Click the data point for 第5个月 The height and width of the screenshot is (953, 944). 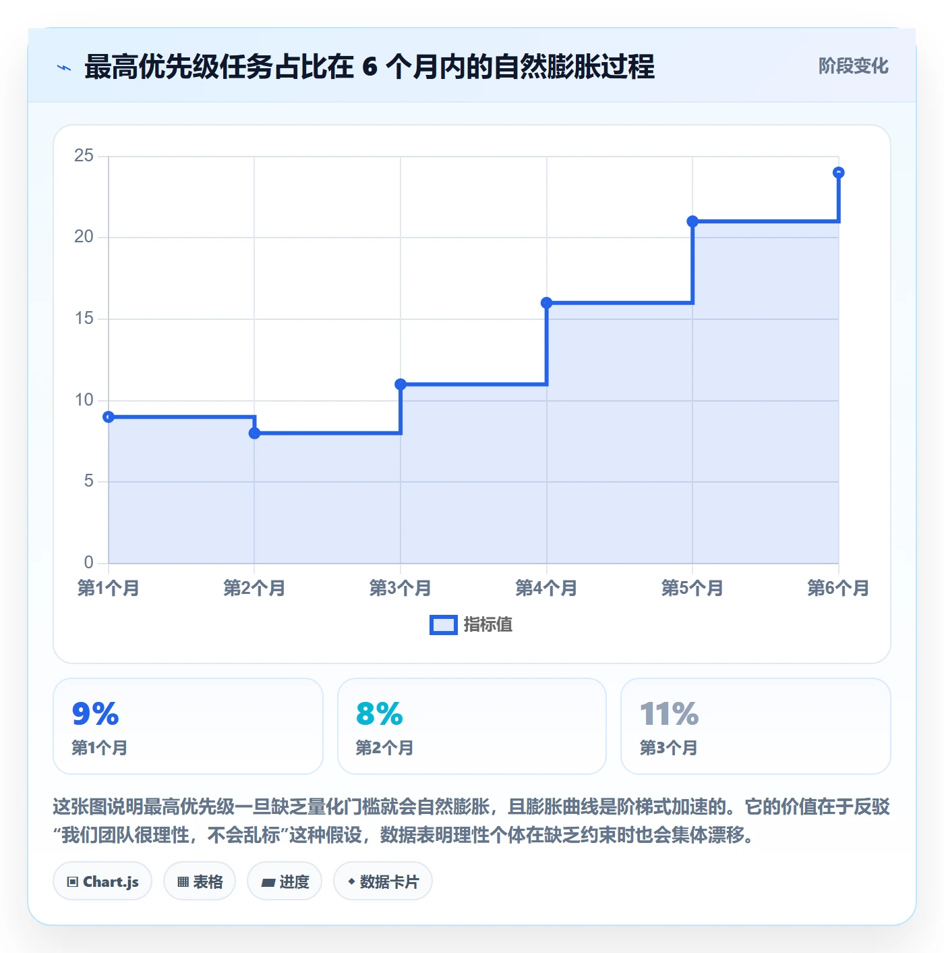[x=692, y=221]
